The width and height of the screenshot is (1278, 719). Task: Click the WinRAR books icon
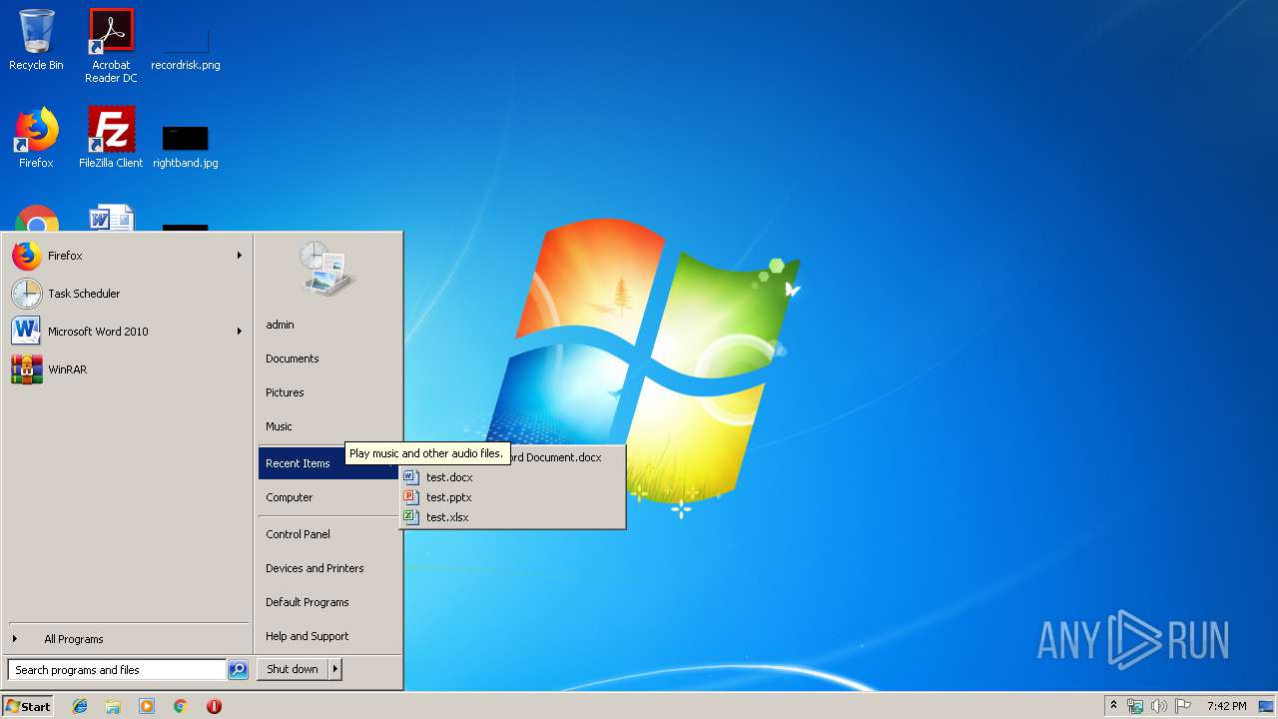pos(27,369)
